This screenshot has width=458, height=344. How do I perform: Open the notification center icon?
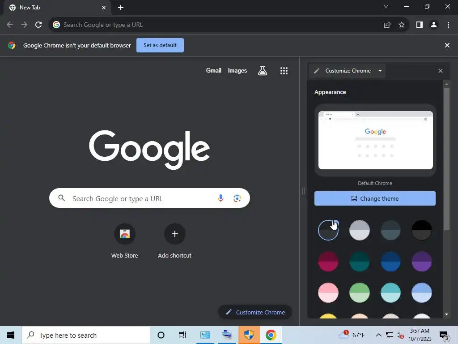[x=444, y=335]
